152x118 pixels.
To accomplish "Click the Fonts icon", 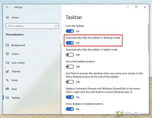I will click(x=7, y=80).
